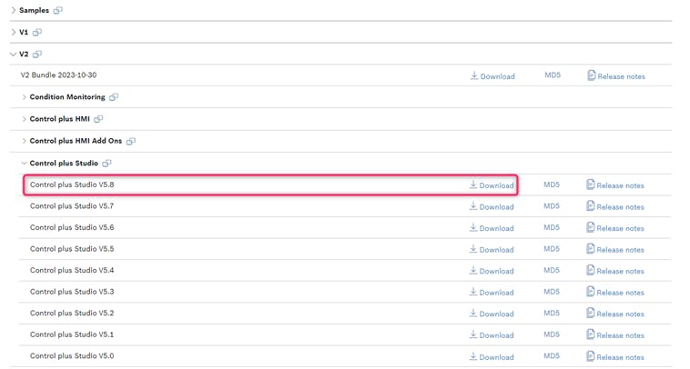
Task: Download Control plus Studio V5.3
Action: pos(492,292)
